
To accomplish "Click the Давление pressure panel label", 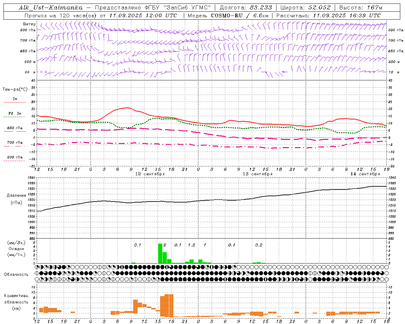I will 16,196.
